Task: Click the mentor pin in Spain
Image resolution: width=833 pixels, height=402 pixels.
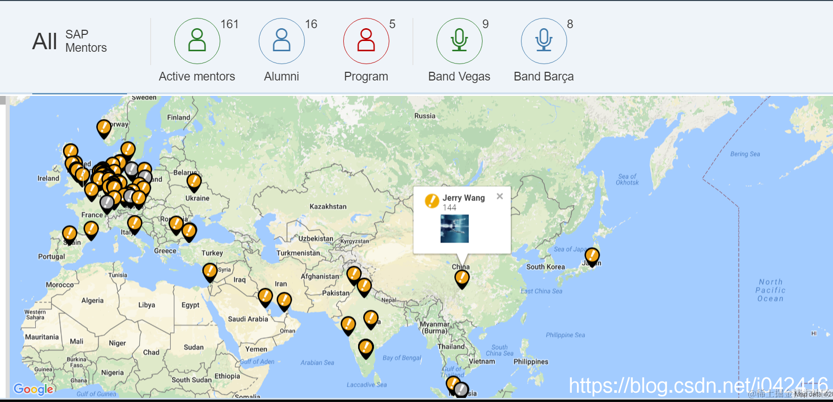Action: [x=70, y=235]
